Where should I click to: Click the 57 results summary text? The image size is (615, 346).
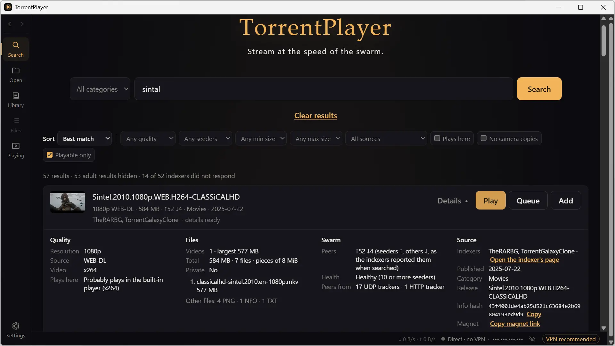pyautogui.click(x=139, y=176)
